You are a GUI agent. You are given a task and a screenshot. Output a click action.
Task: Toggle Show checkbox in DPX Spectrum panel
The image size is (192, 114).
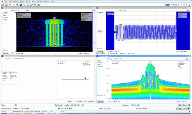click(115, 59)
